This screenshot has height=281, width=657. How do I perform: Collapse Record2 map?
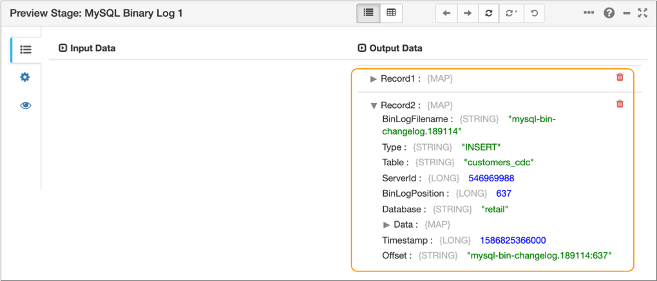pos(374,105)
